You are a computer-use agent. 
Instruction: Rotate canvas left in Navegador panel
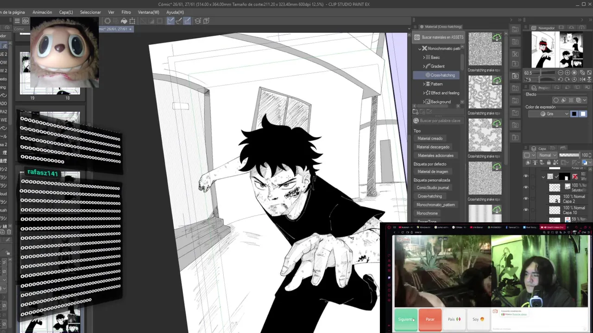561,79
